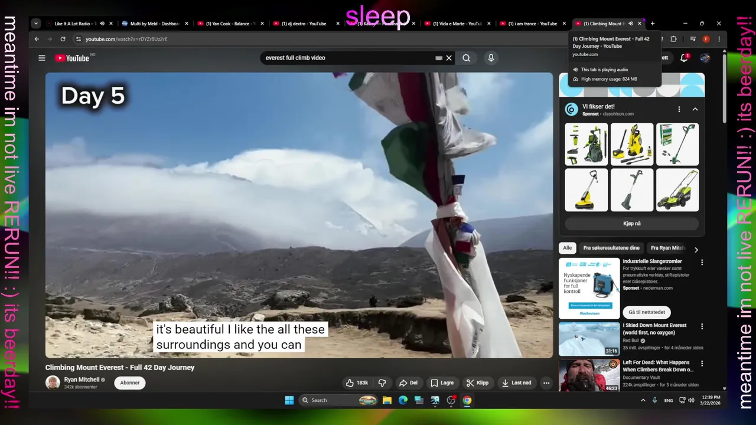Click the video player Day 5 frame

pos(299,215)
